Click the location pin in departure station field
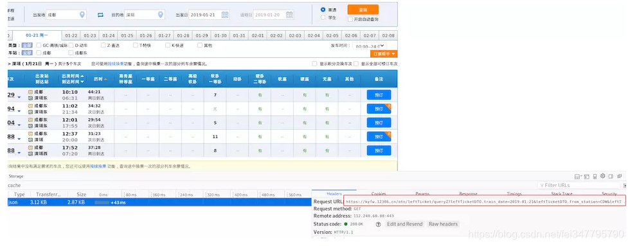This screenshot has width=630, height=246. point(82,14)
